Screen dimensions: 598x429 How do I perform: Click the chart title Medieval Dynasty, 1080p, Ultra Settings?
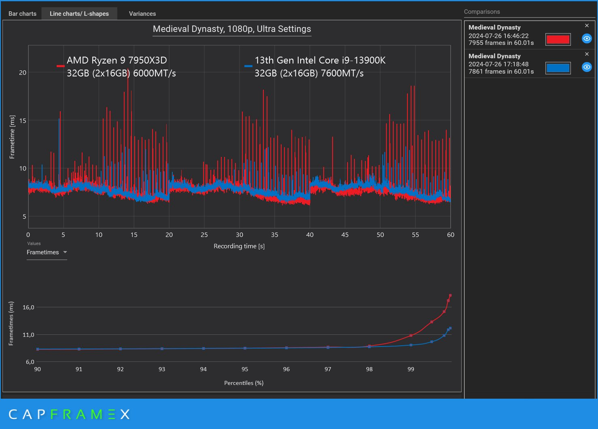232,29
